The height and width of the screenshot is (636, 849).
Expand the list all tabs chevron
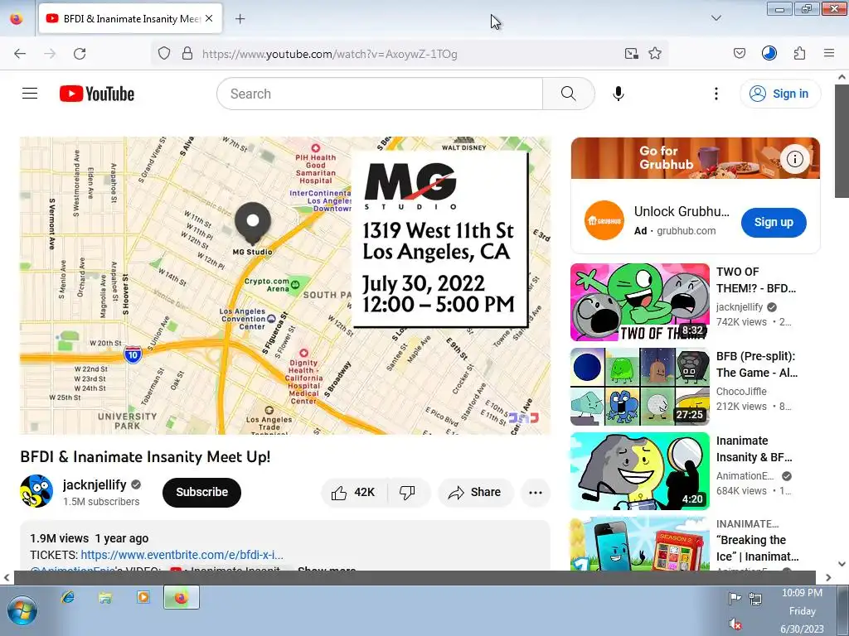click(716, 18)
